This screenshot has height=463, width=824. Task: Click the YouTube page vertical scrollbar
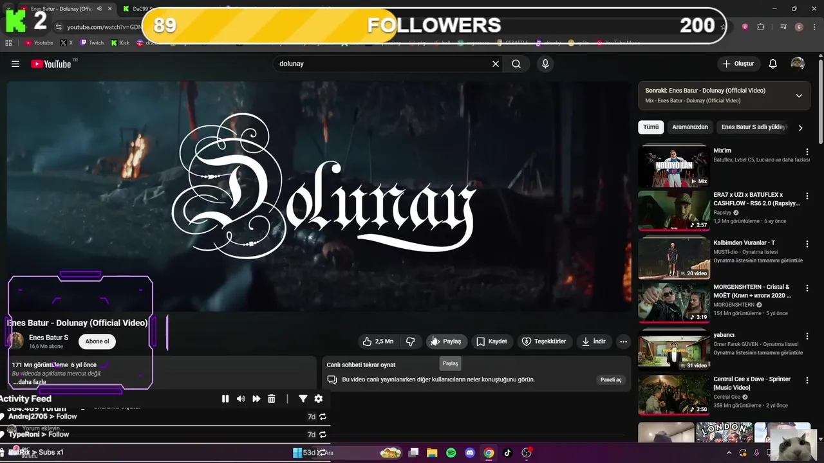820,103
